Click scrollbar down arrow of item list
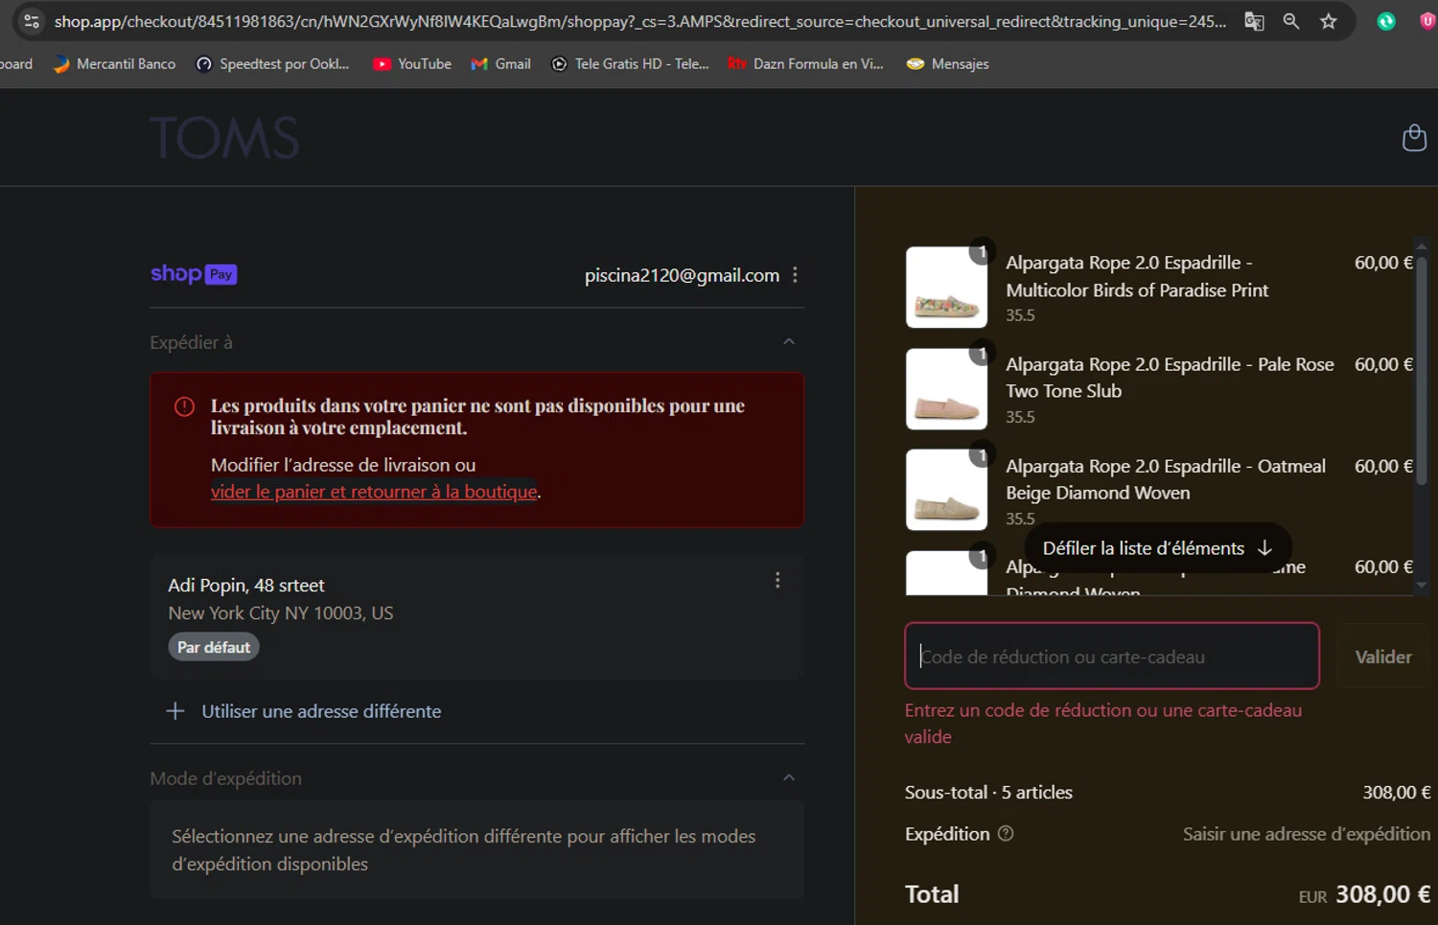The image size is (1438, 925). point(1421,586)
